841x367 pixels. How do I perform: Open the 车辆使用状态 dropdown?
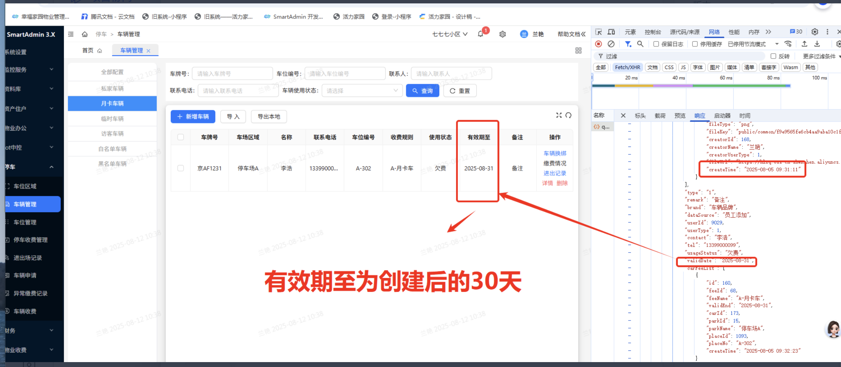point(362,91)
